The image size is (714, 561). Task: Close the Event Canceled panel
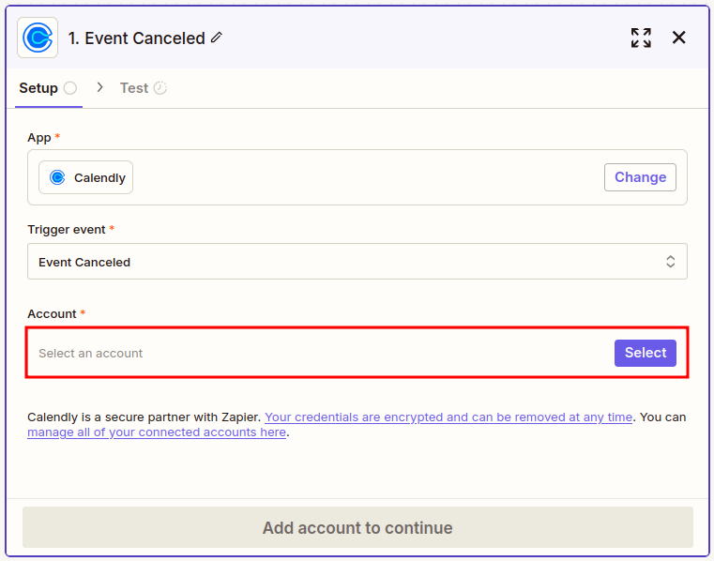pos(678,38)
